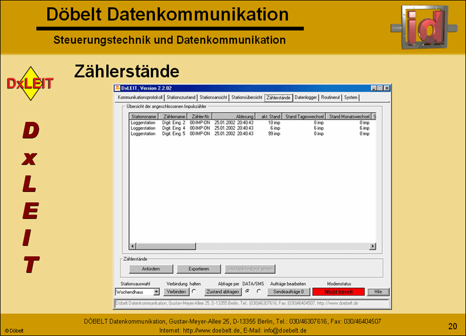Expand the Stationsauswahl dropdown arrow
The width and height of the screenshot is (466, 336).
tap(156, 292)
